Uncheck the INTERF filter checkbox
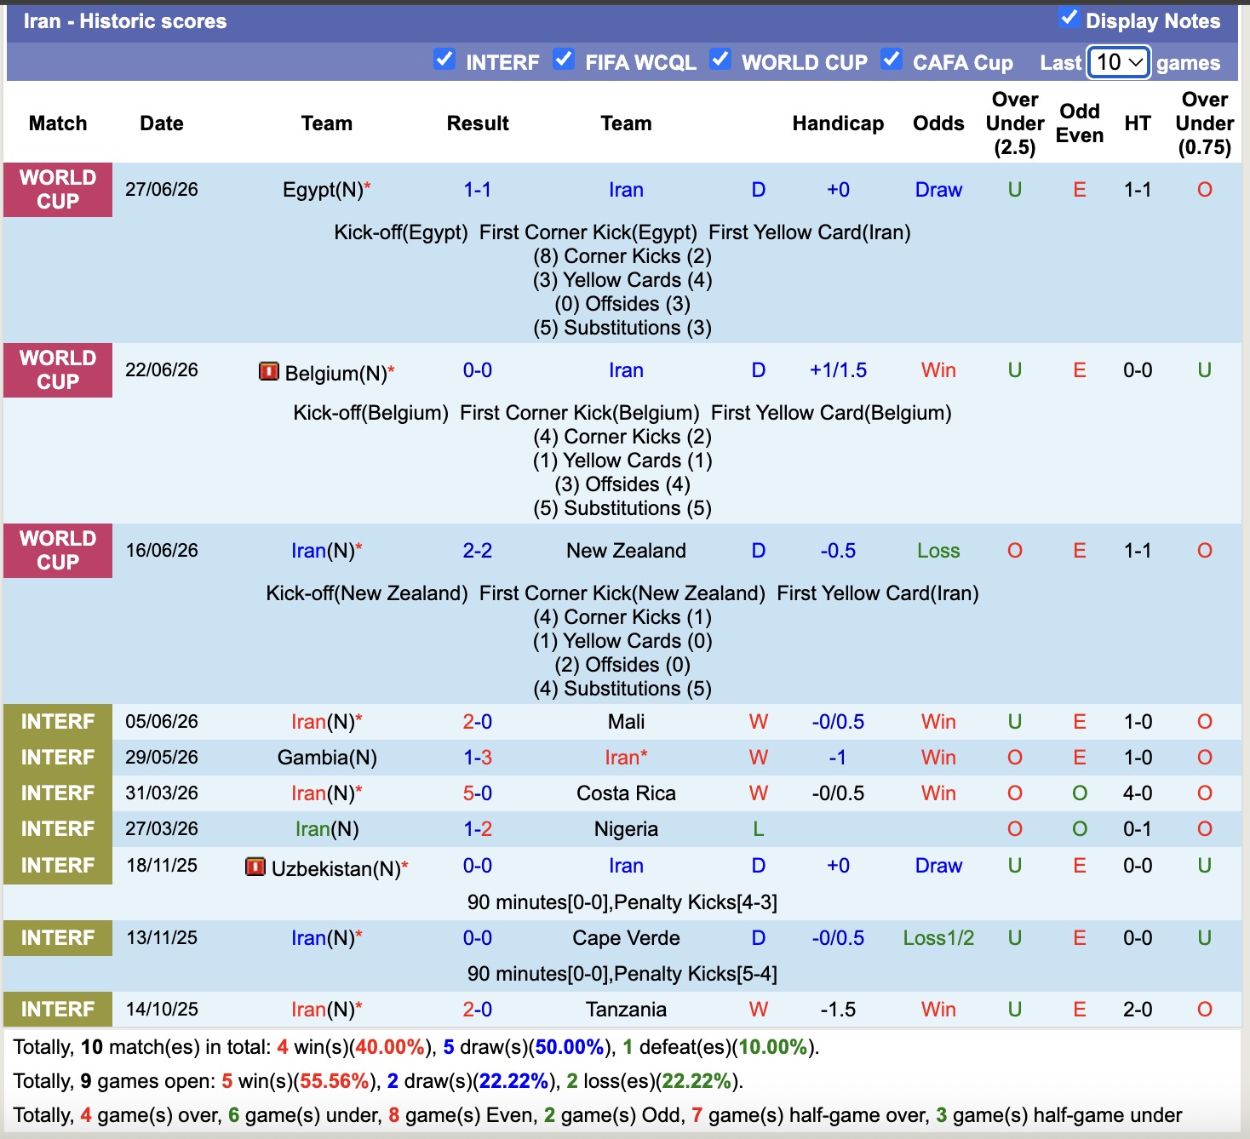 [x=444, y=59]
